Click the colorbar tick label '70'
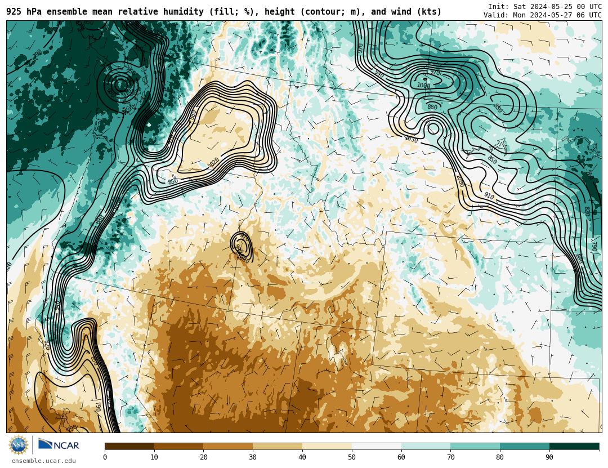 pos(450,457)
